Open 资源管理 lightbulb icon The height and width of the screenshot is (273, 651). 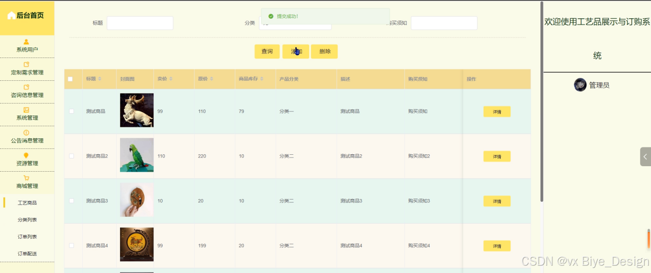[26, 155]
